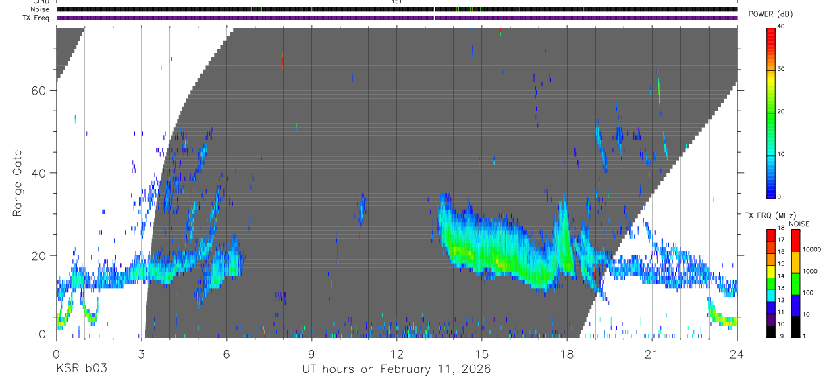Image resolution: width=829 pixels, height=383 pixels.
Task: Click the Range Gate axis title
Action: click(x=18, y=183)
